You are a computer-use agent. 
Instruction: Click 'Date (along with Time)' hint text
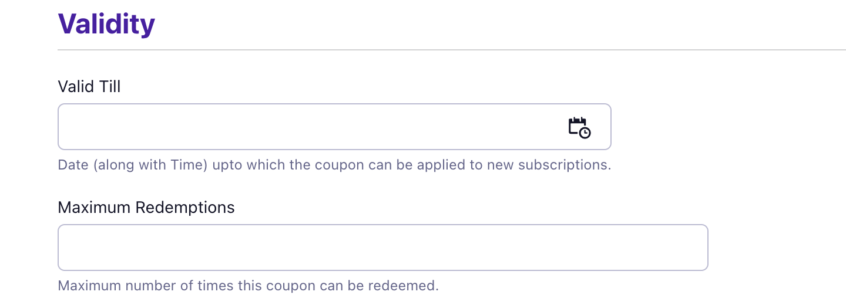point(132,165)
